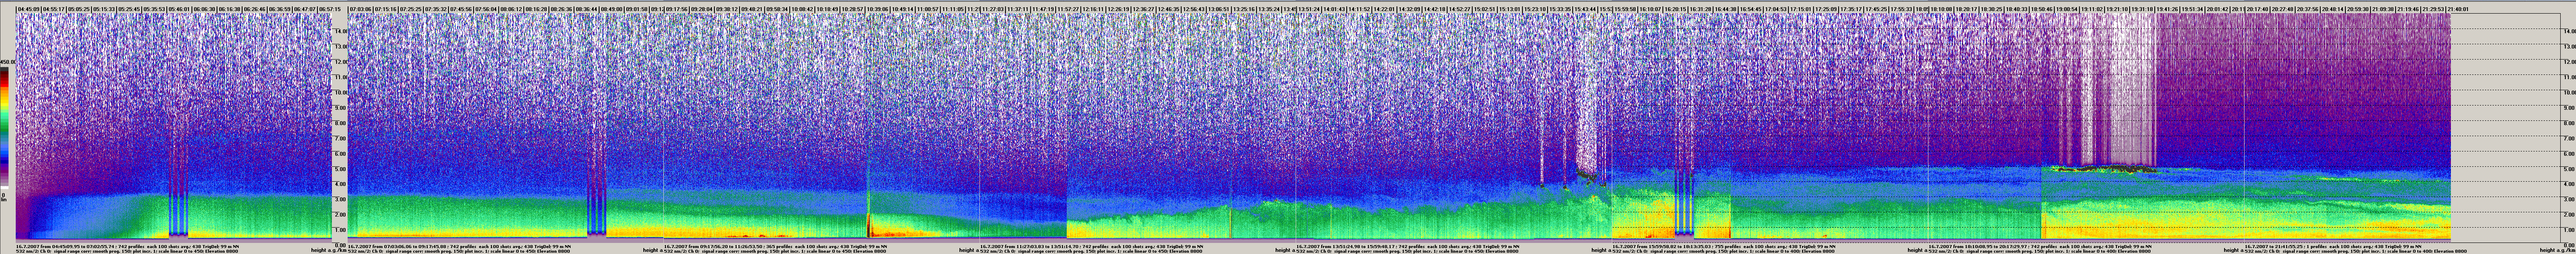Click the 09:17:56 time label
This screenshot has height=254, width=2576.
tap(677, 9)
